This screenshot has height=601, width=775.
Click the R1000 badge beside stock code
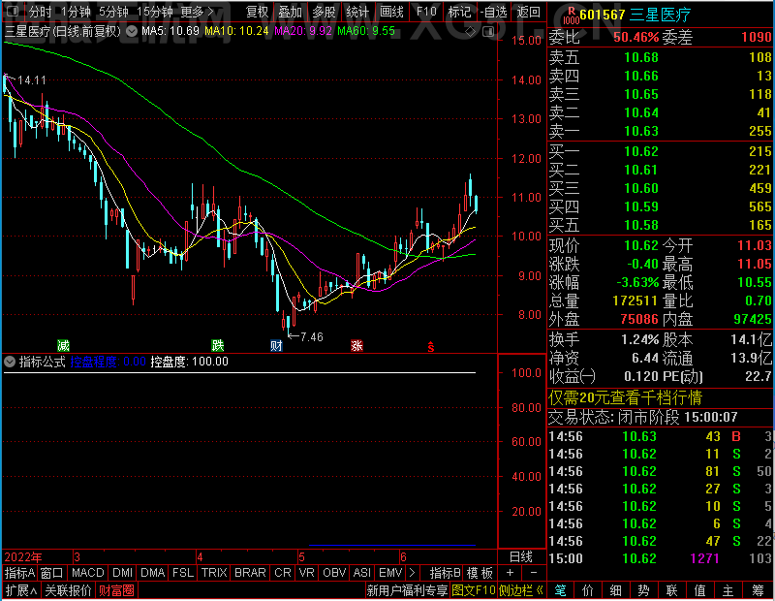[x=571, y=16]
